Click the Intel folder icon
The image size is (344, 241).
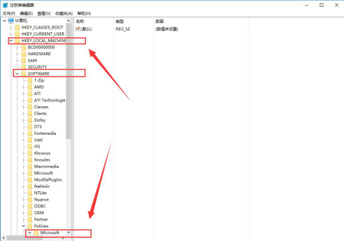(x=30, y=140)
